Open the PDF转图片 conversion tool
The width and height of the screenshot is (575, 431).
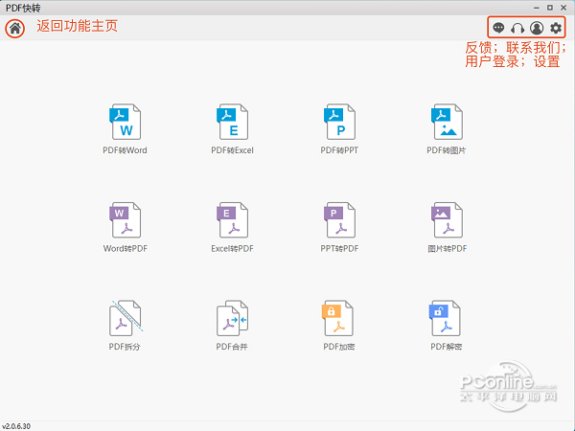pos(447,123)
